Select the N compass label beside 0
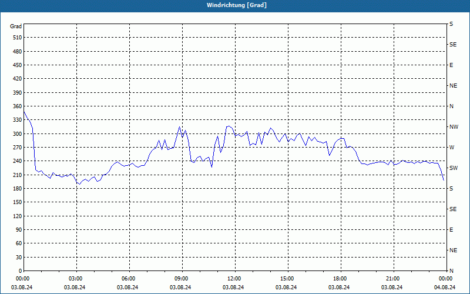Image resolution: width=470 pixels, height=294 pixels. coord(451,271)
